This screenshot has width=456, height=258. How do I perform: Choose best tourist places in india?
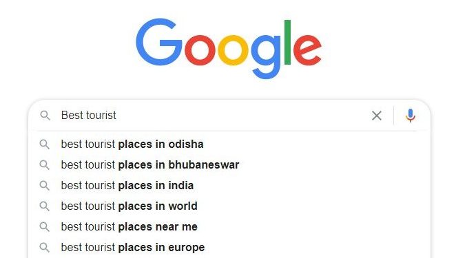pyautogui.click(x=229, y=185)
